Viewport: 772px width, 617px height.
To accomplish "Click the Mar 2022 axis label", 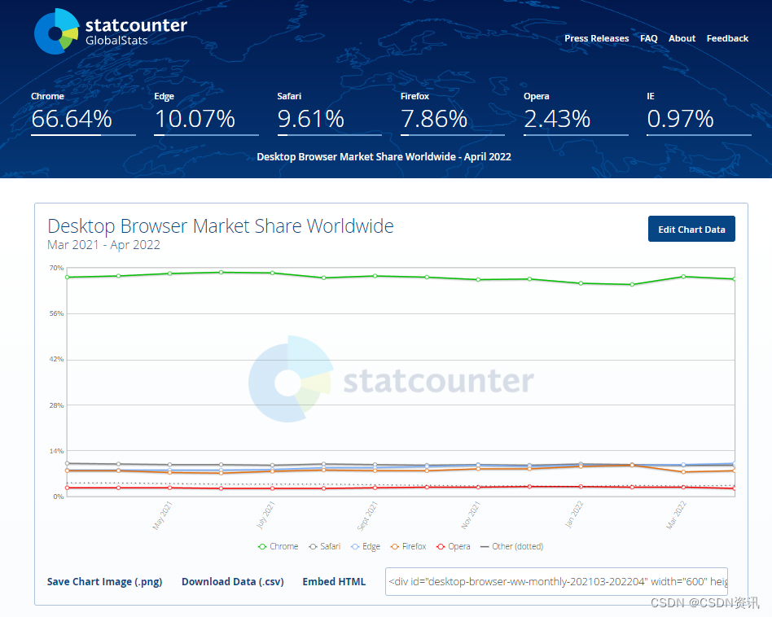I will 676,515.
